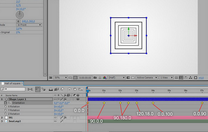The width and height of the screenshot is (208, 132).
Task: Toggle quality switch on Shape Layer 1
Action: point(62,99)
